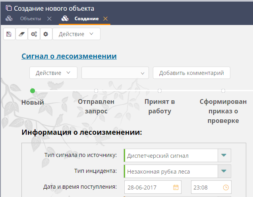Click the eraser clear icon in toolbar
Viewport: 253px width, 197px height.
(x=21, y=34)
